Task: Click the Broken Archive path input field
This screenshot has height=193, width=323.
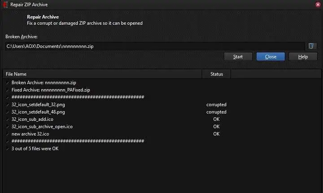Action: pyautogui.click(x=155, y=46)
